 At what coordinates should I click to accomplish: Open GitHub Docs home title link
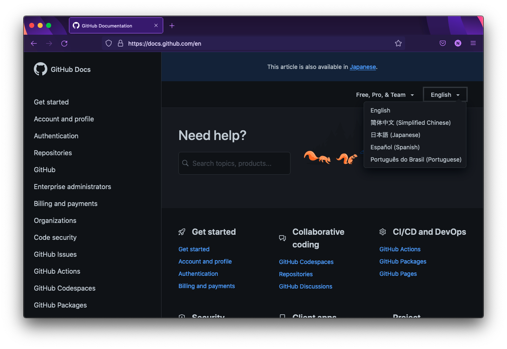[x=71, y=69]
